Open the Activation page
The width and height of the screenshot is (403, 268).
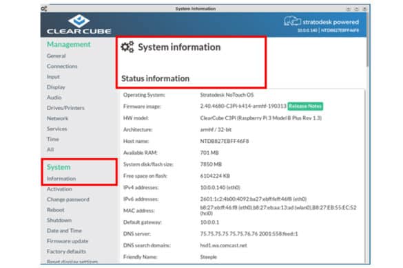[x=59, y=189]
